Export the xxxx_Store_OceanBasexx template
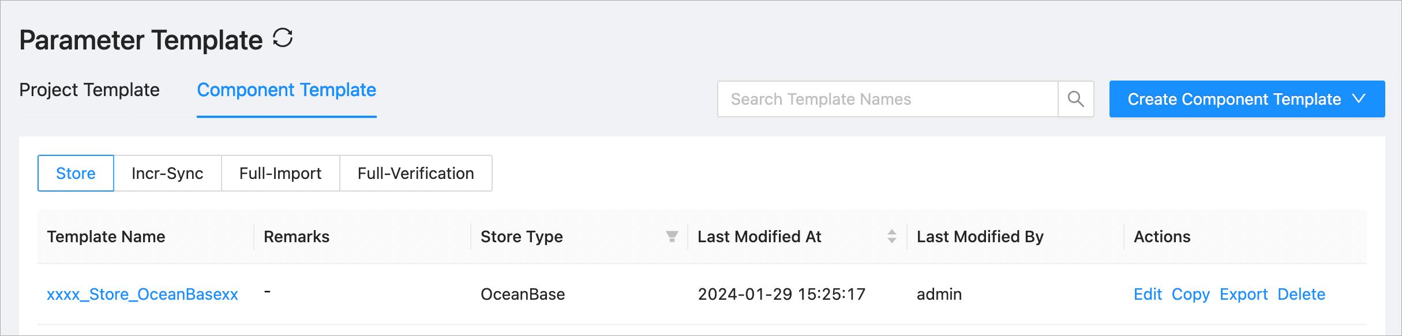 click(1243, 295)
